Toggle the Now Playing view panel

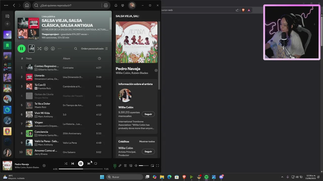115,166
